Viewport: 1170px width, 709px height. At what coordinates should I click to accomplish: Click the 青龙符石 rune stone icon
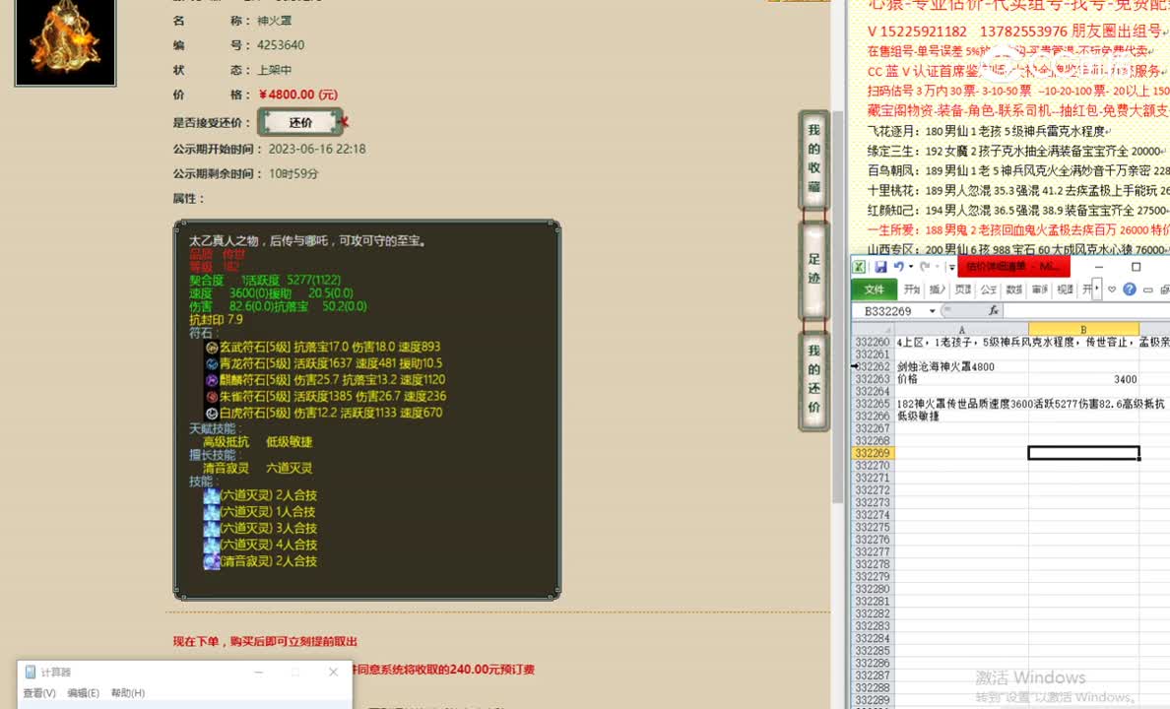click(x=214, y=364)
